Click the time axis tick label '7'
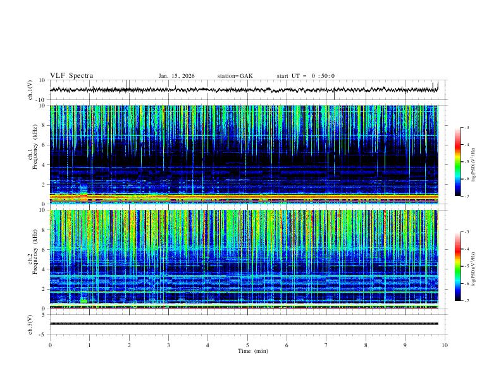This screenshot has height=387, width=501. [326, 345]
